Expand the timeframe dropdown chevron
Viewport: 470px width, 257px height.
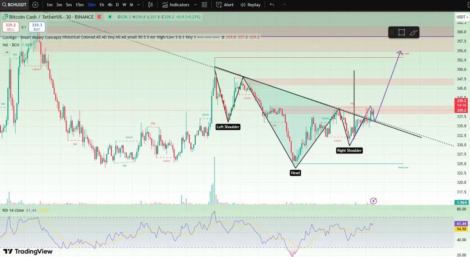(138, 5)
